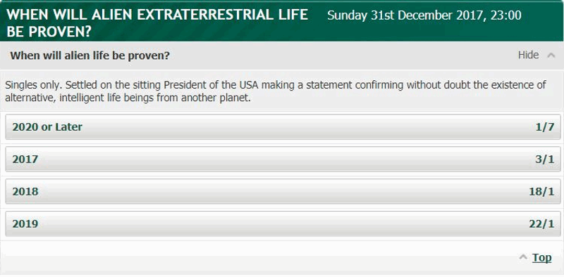Click the up caret beside Top
564x277 pixels.
coord(524,257)
